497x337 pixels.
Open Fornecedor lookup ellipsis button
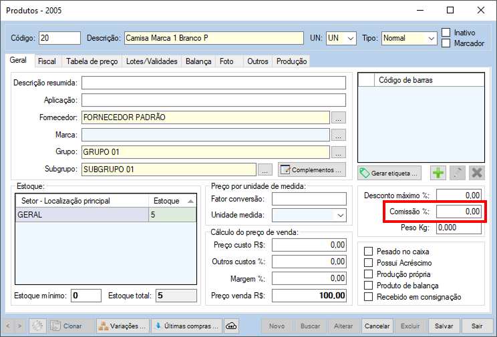click(x=339, y=117)
